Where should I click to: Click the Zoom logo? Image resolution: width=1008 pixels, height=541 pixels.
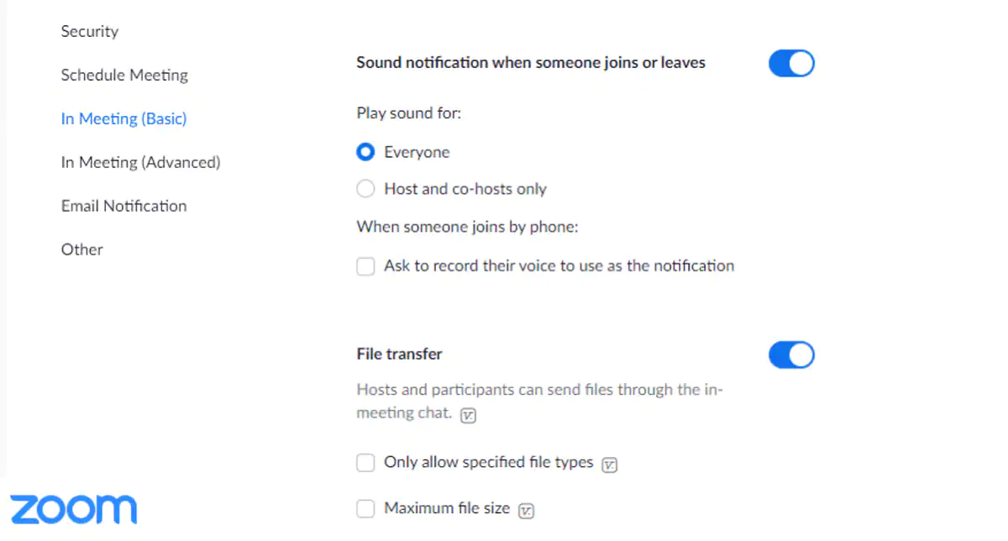pyautogui.click(x=73, y=510)
